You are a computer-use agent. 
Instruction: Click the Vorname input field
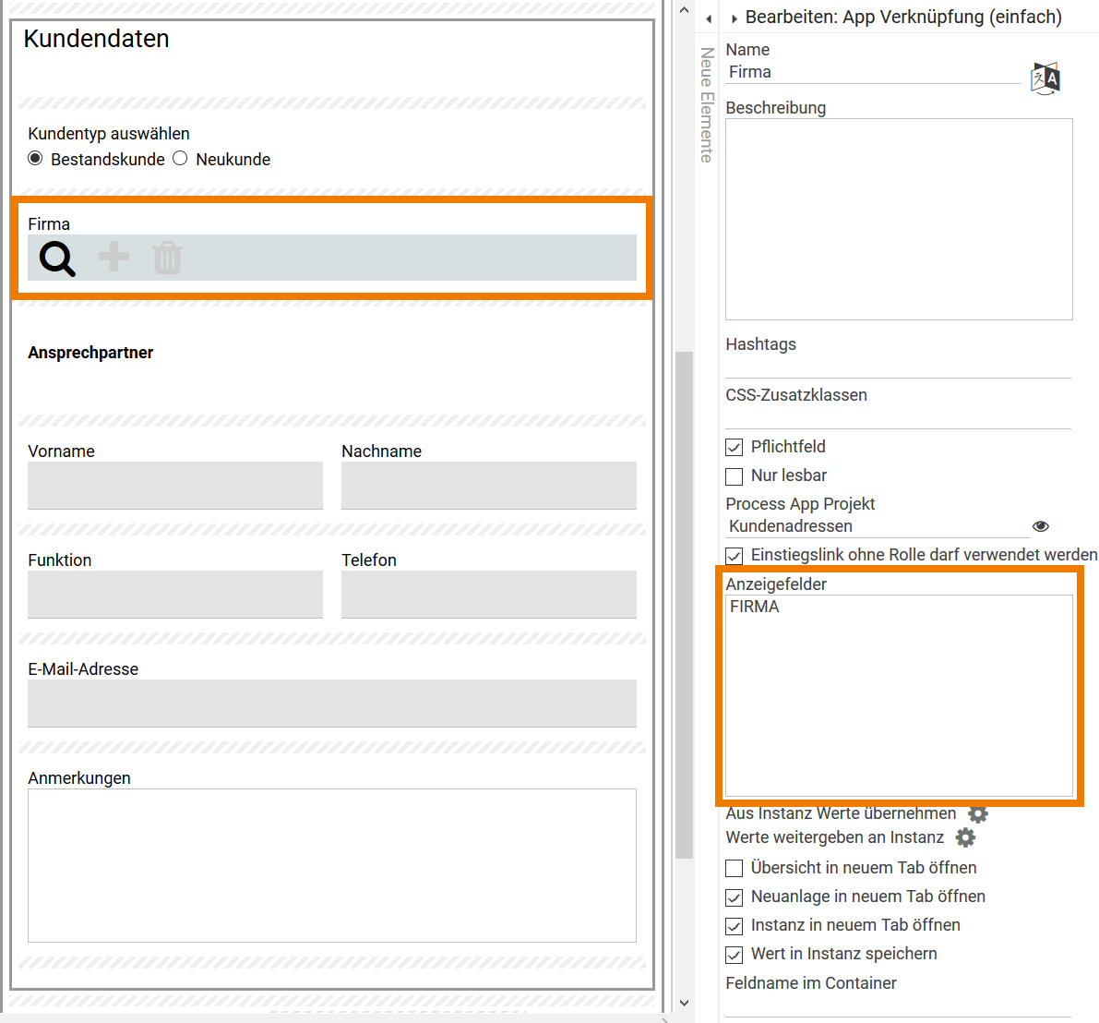click(x=175, y=486)
